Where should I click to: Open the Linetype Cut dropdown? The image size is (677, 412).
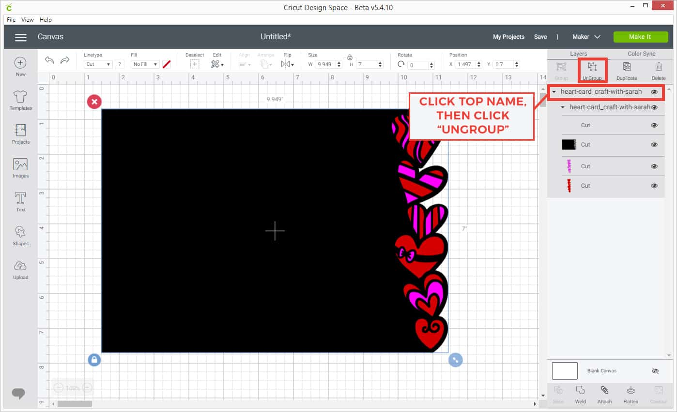(98, 64)
